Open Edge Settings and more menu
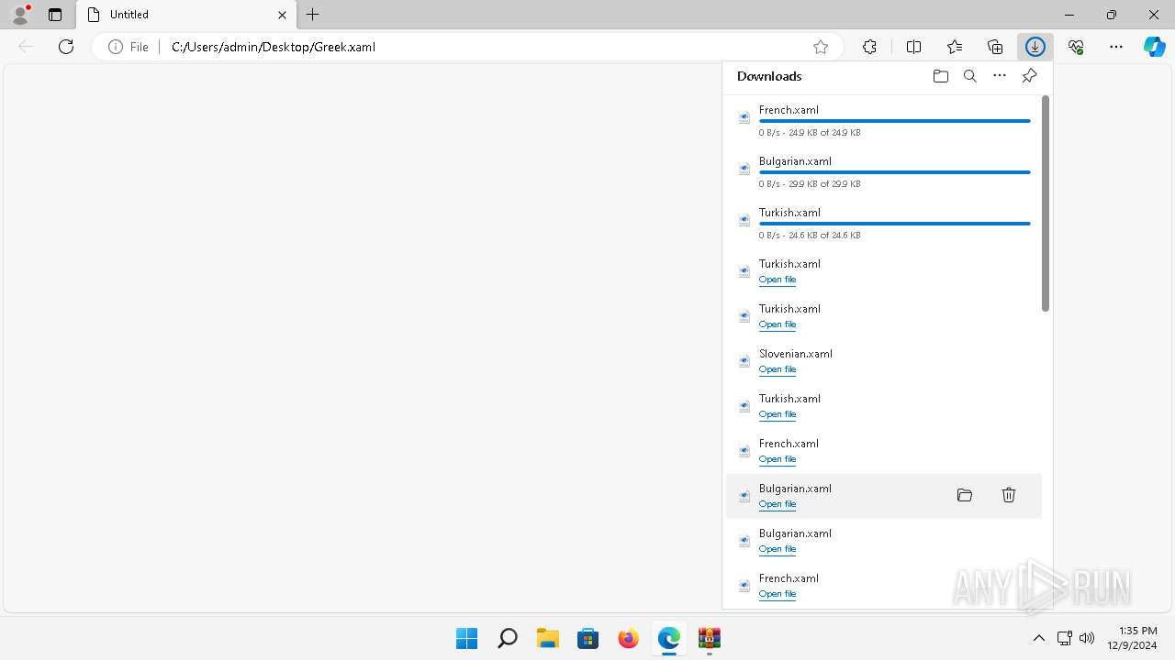 (1116, 47)
